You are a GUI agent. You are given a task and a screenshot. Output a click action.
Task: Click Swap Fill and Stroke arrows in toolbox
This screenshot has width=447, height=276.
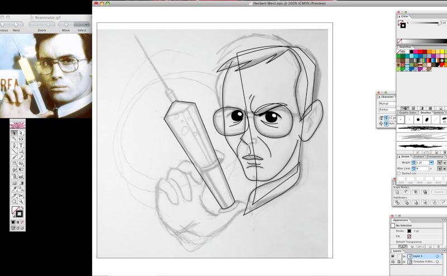coord(22,207)
